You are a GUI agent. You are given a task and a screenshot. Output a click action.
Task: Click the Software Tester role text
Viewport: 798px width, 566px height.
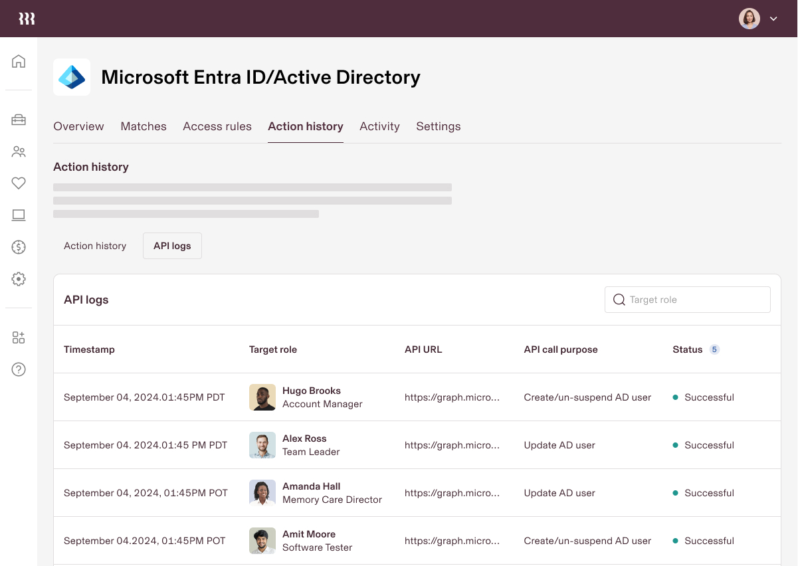317,547
